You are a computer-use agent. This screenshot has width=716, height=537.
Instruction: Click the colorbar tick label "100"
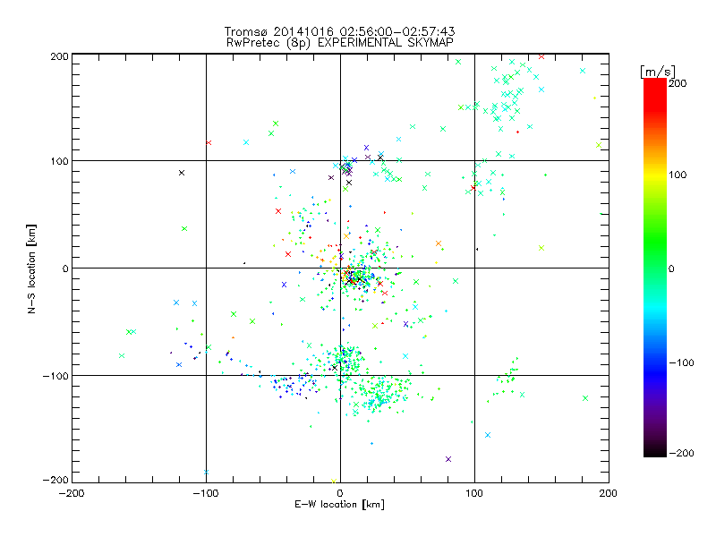point(678,175)
